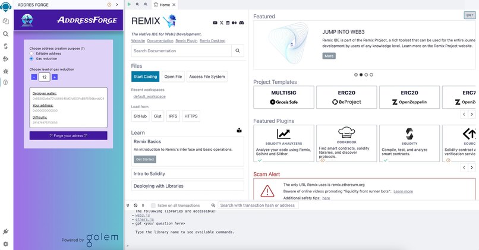Expand the Deploying with Libraries lesson
Viewport: 479px width, 250px height.
pos(188,186)
